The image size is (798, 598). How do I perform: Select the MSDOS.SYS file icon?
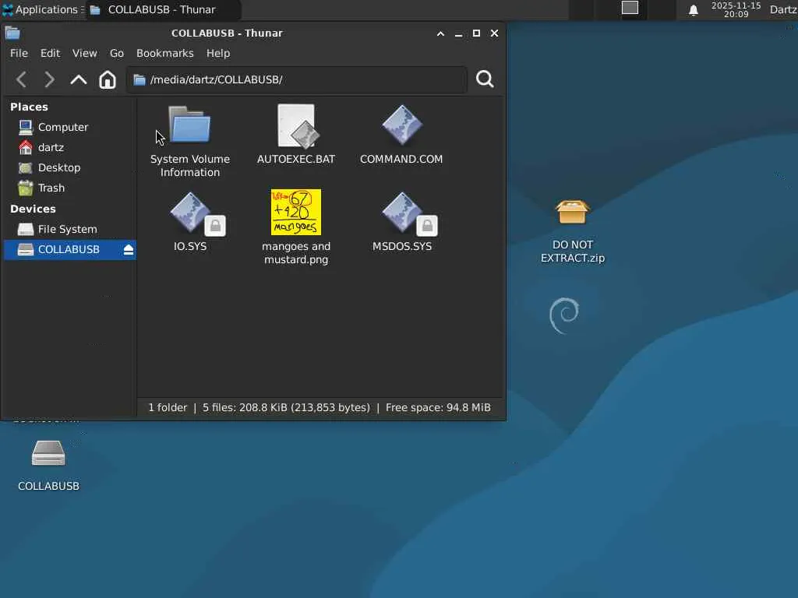point(402,213)
